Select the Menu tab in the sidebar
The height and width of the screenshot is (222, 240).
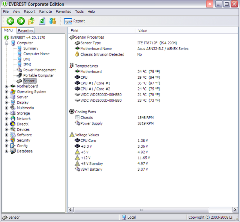(x=8, y=30)
